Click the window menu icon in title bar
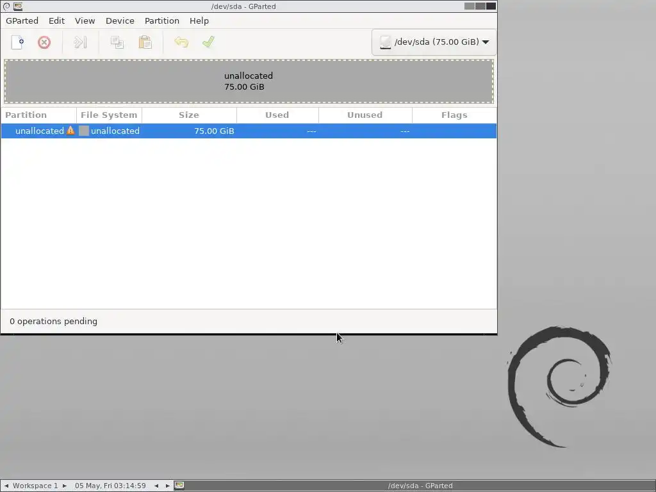656x492 pixels. [6, 6]
